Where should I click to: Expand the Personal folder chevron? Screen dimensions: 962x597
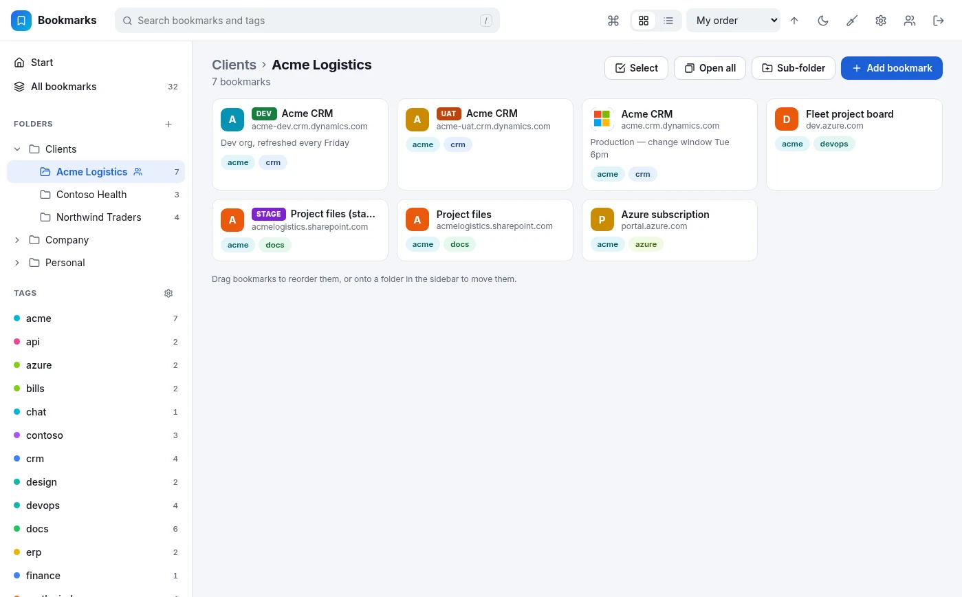[17, 263]
